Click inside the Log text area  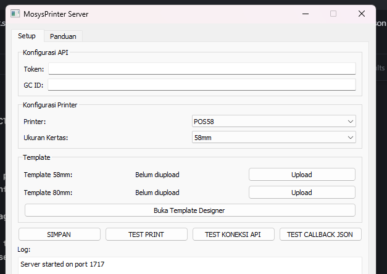(189, 265)
